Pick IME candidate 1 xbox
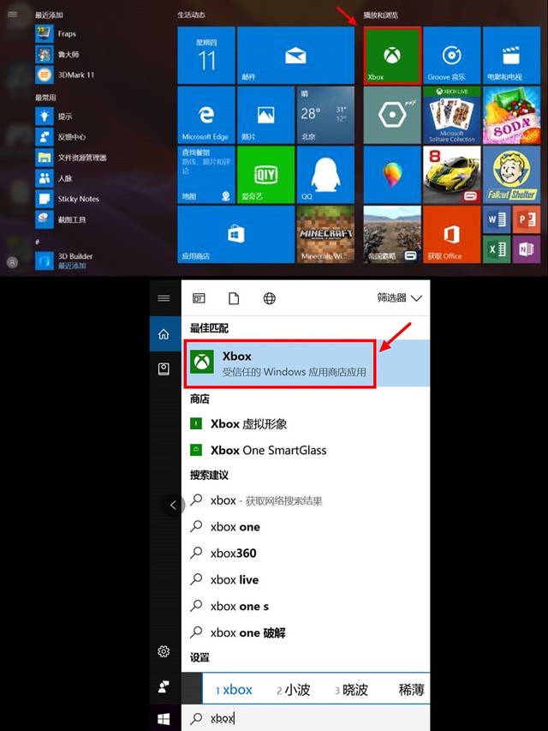The height and width of the screenshot is (731, 548). point(234,690)
